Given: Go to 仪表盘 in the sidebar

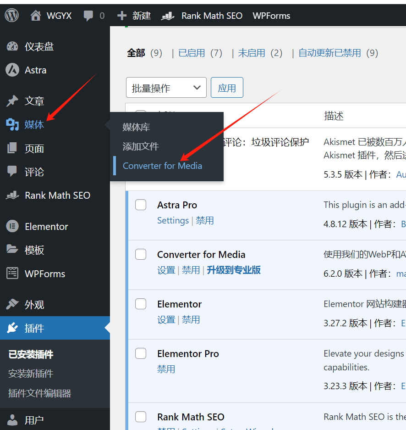Looking at the screenshot, I should tap(39, 47).
